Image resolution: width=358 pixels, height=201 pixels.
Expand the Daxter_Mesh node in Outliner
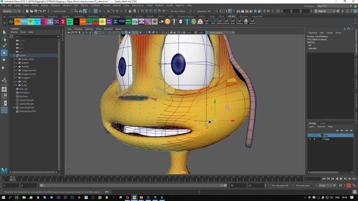(16, 59)
